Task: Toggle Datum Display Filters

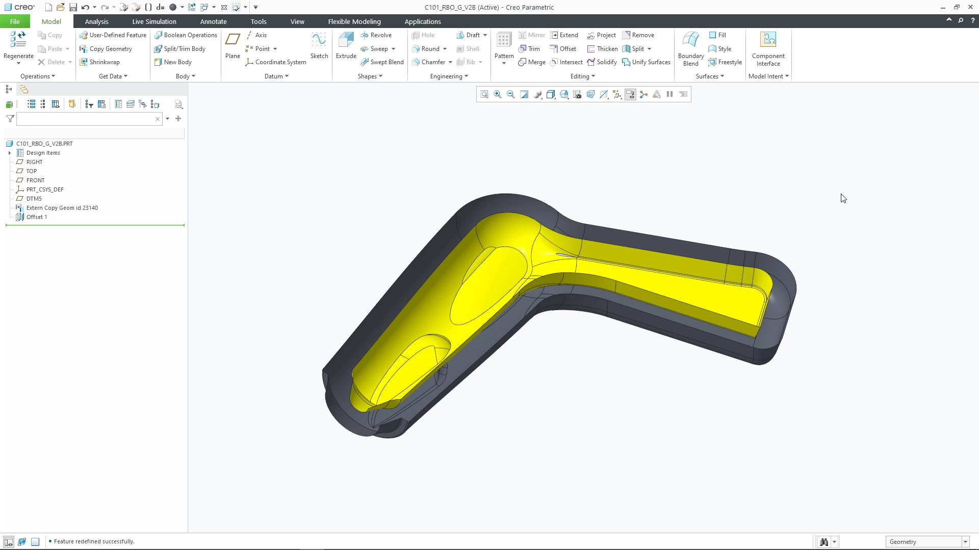Action: tap(617, 94)
